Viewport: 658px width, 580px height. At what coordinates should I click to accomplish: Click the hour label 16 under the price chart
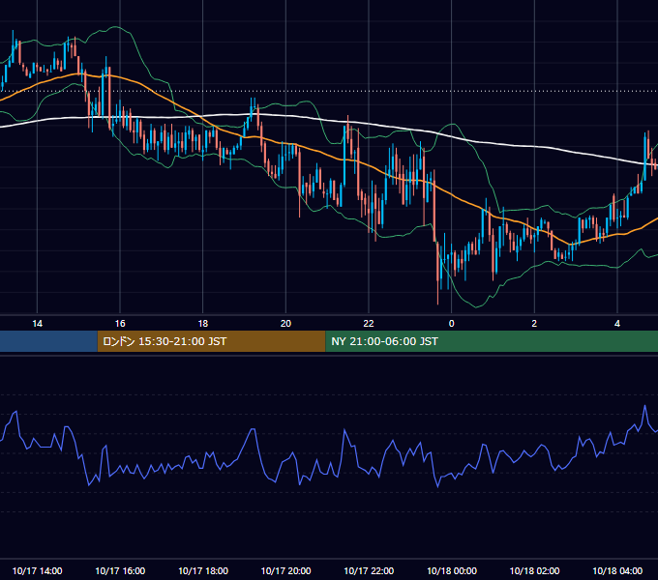(x=120, y=323)
